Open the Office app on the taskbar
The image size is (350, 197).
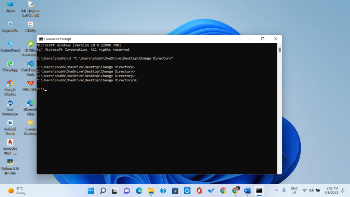click(x=199, y=191)
